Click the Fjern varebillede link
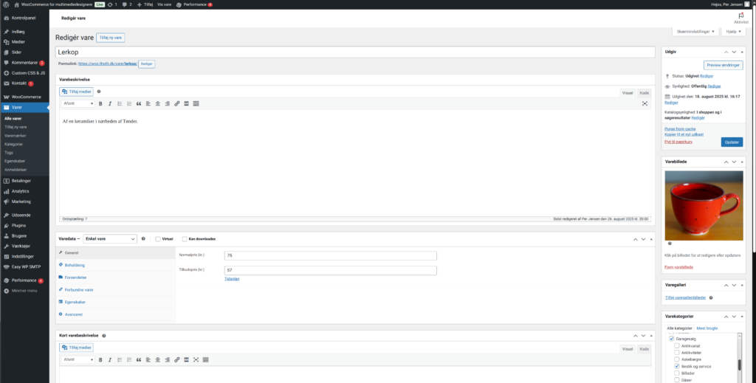Image resolution: width=756 pixels, height=383 pixels. [680, 266]
